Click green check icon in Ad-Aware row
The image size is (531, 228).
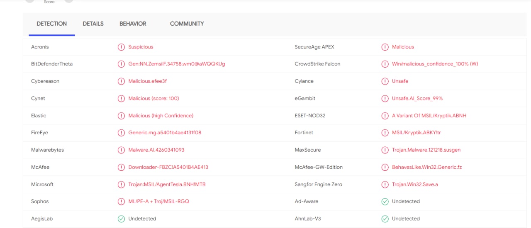tap(385, 201)
